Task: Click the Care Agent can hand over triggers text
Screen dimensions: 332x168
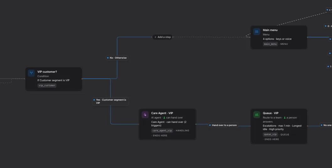Action: pyautogui.click(x=169, y=124)
